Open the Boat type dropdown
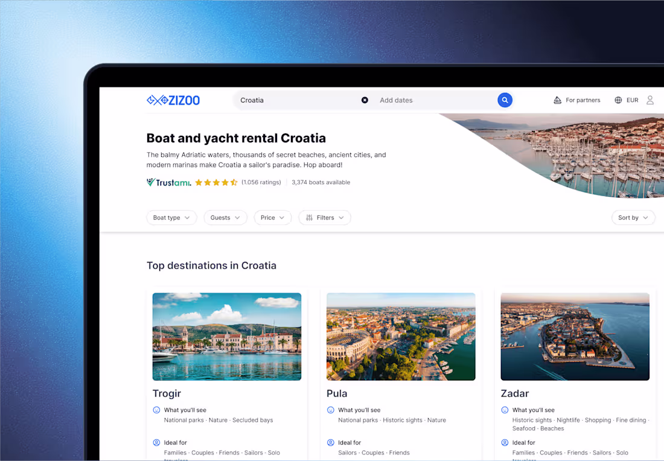The width and height of the screenshot is (664, 461). pyautogui.click(x=171, y=217)
